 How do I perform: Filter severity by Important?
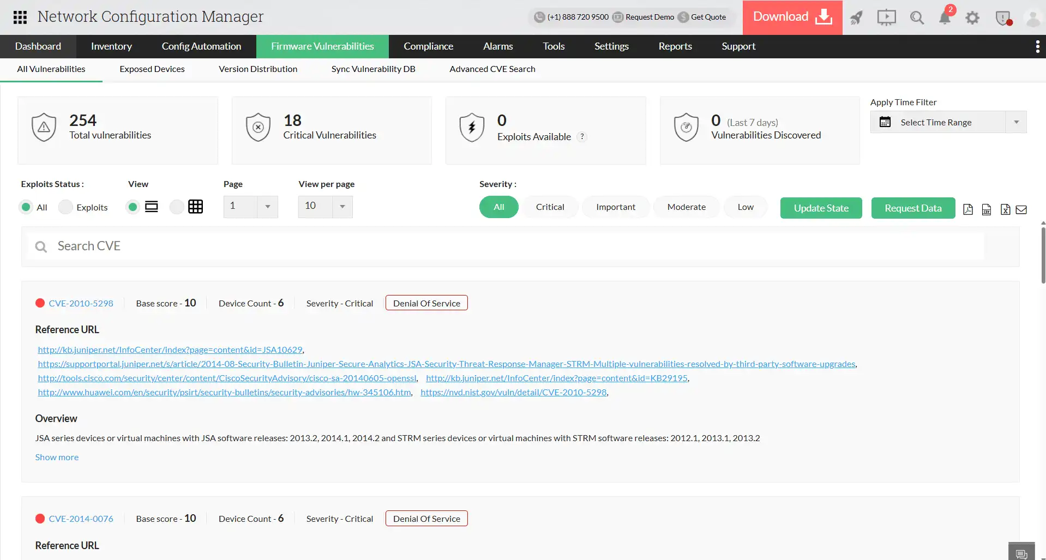coord(616,207)
